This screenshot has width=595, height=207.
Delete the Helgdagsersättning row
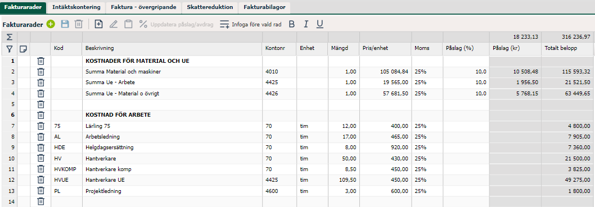click(x=40, y=148)
